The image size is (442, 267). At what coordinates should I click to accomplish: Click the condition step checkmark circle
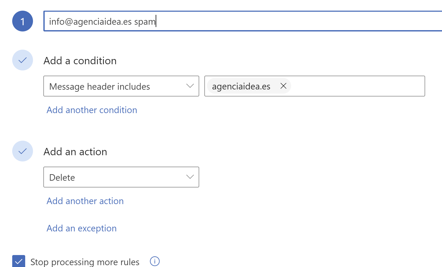pos(23,60)
